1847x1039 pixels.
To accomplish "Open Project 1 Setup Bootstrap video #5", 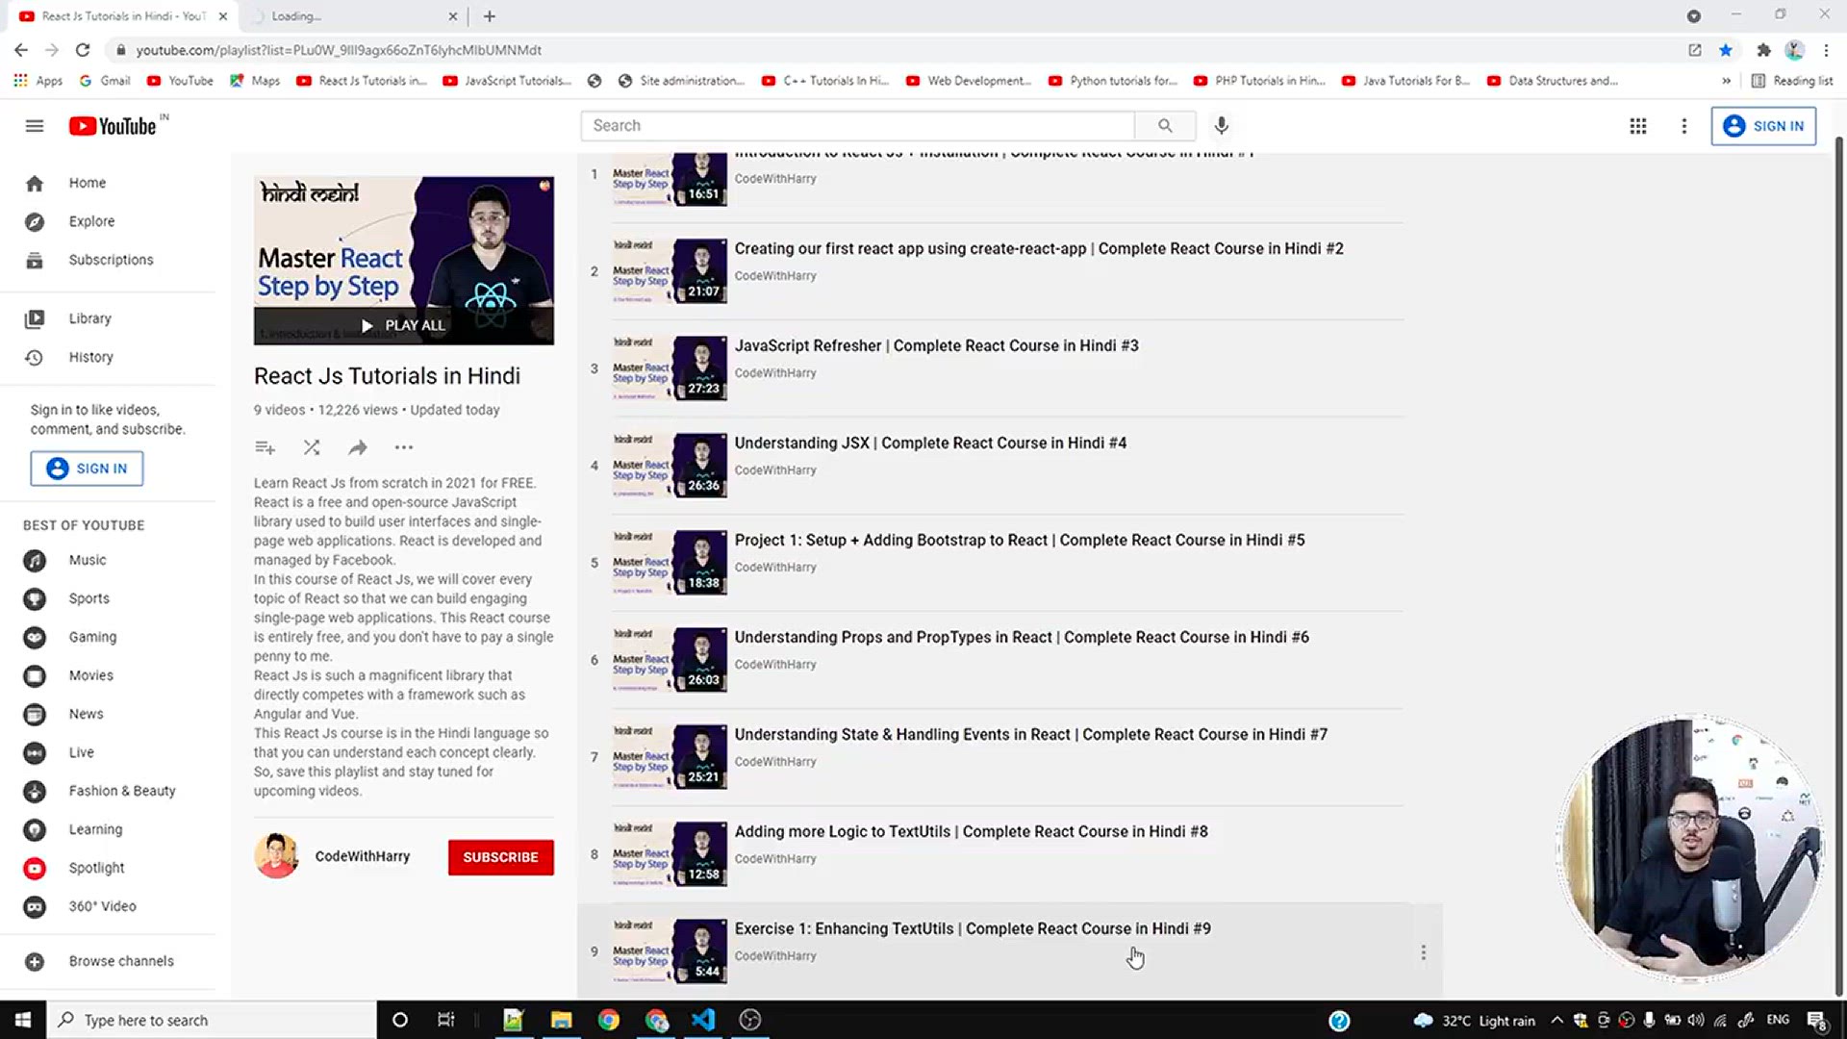I will click(1020, 540).
